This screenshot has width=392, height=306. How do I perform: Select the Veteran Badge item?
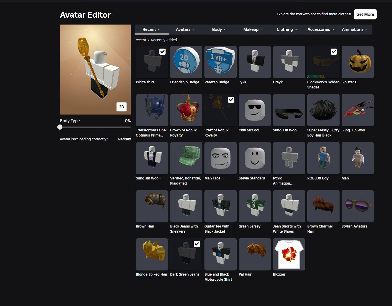click(x=220, y=62)
